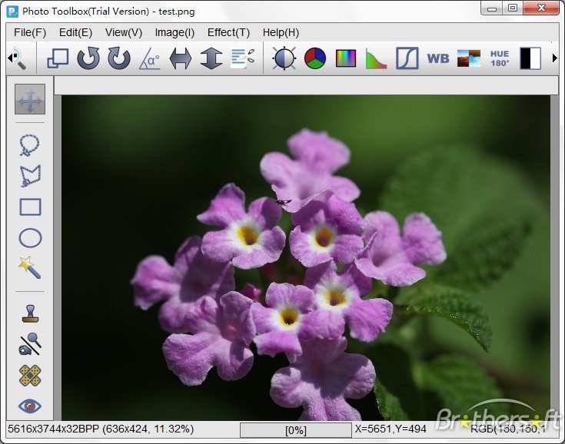
Task: Click the WB white balance icon
Action: point(438,58)
